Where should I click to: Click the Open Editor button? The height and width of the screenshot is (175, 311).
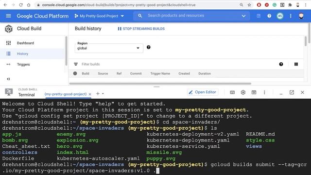point(203,92)
